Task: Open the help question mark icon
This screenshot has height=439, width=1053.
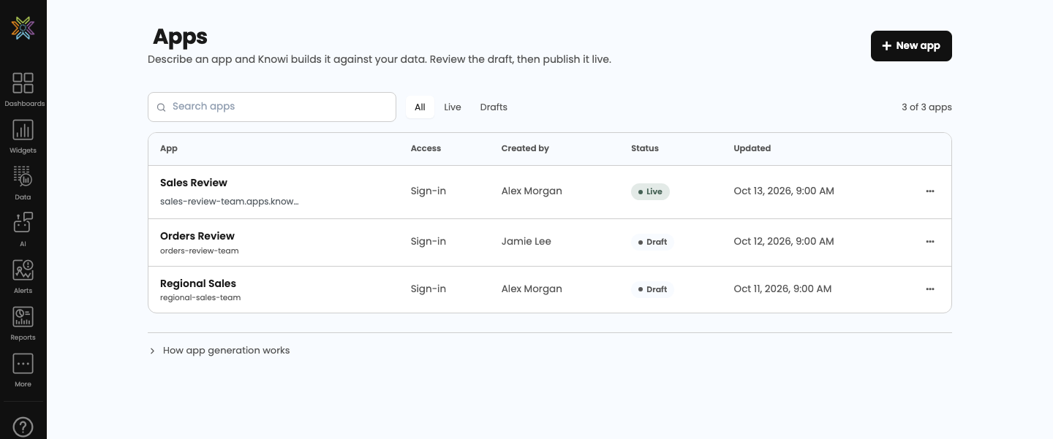Action: coord(23,427)
